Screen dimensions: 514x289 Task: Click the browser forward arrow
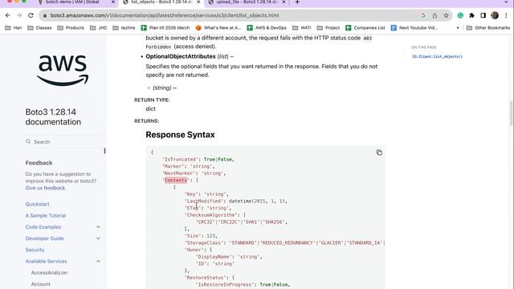tap(19, 15)
